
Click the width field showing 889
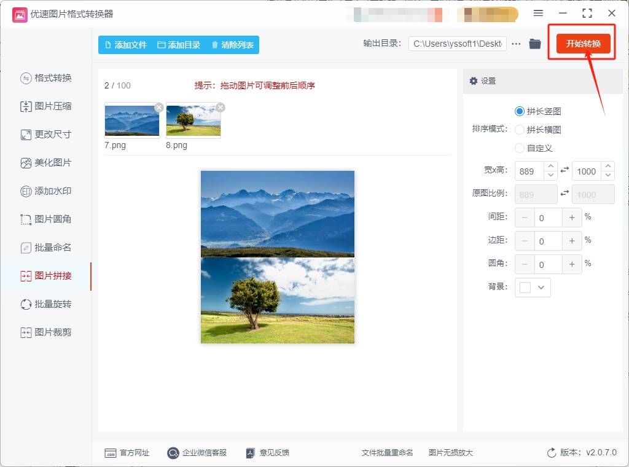(x=529, y=171)
